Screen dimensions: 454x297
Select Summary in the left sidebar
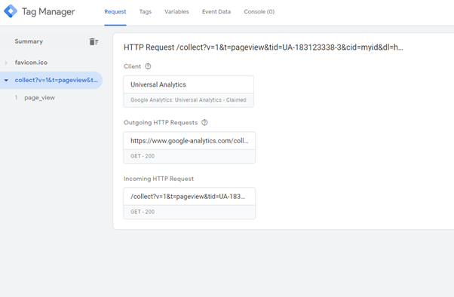pyautogui.click(x=29, y=41)
